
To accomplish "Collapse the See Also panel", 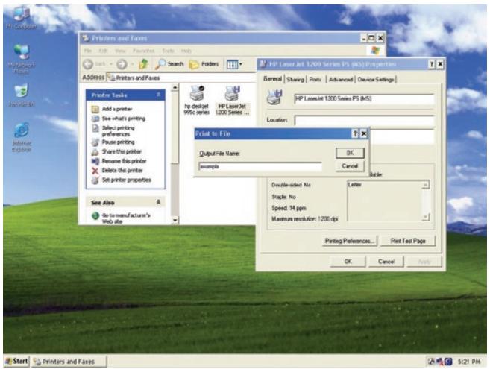I will pyautogui.click(x=158, y=202).
